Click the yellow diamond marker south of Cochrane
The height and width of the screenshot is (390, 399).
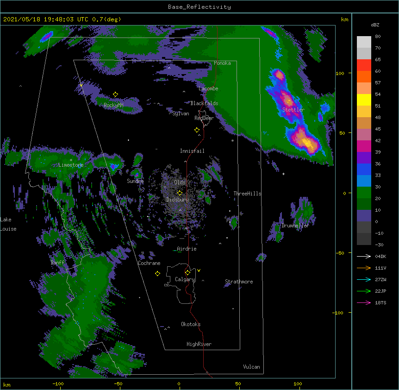pyautogui.click(x=157, y=273)
